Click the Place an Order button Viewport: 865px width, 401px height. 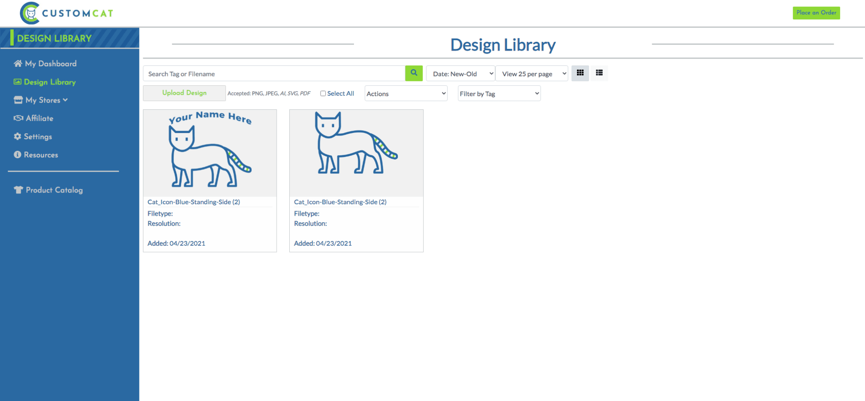[x=816, y=13]
